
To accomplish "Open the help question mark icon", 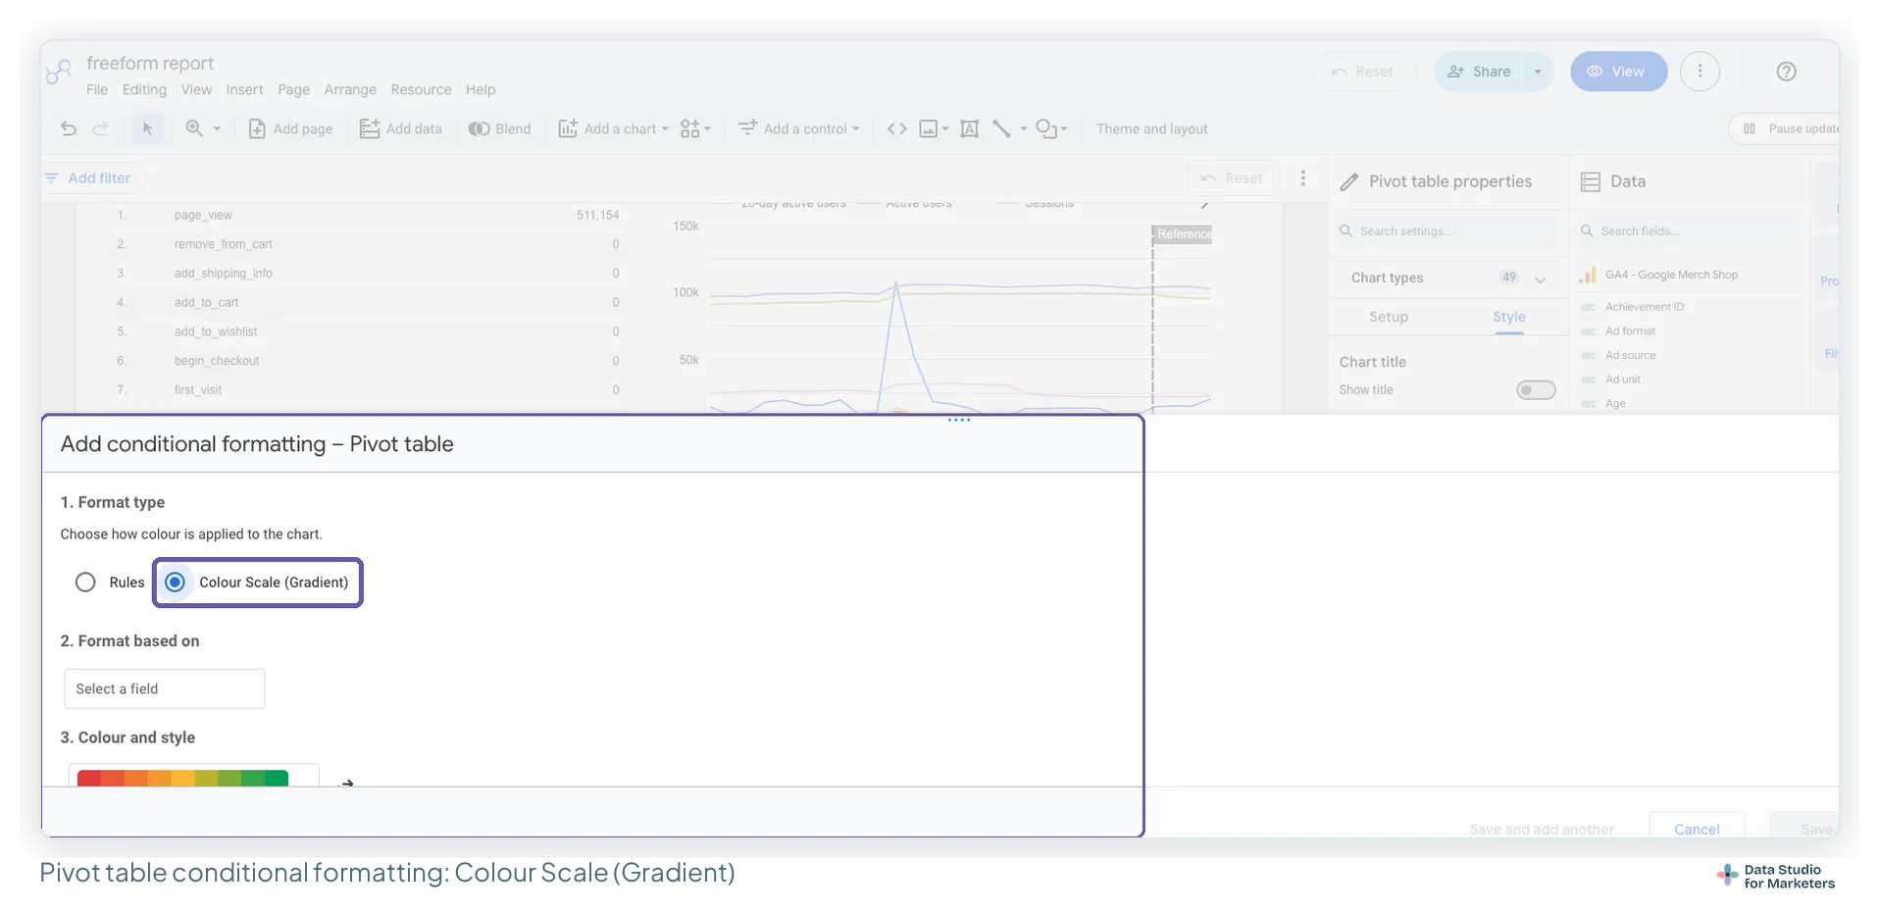I will [x=1786, y=72].
